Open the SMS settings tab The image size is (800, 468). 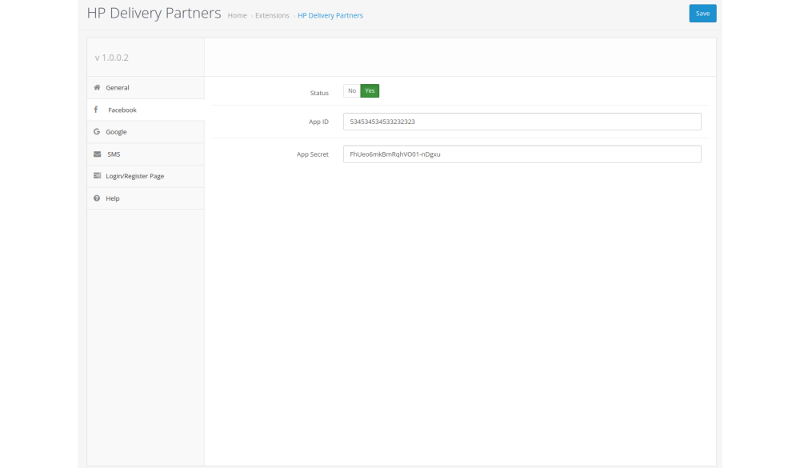[x=114, y=154]
